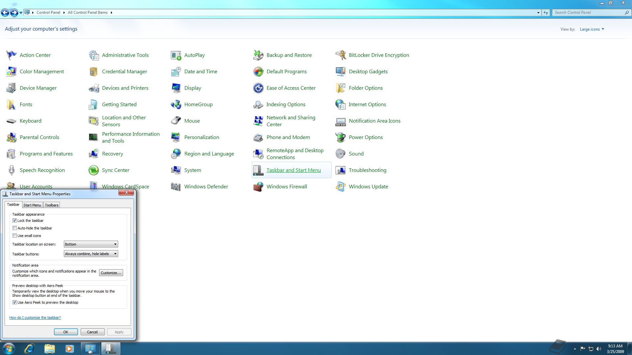Screen dimensions: 632x355
Task: Click the Back navigation button
Action: 5,13
